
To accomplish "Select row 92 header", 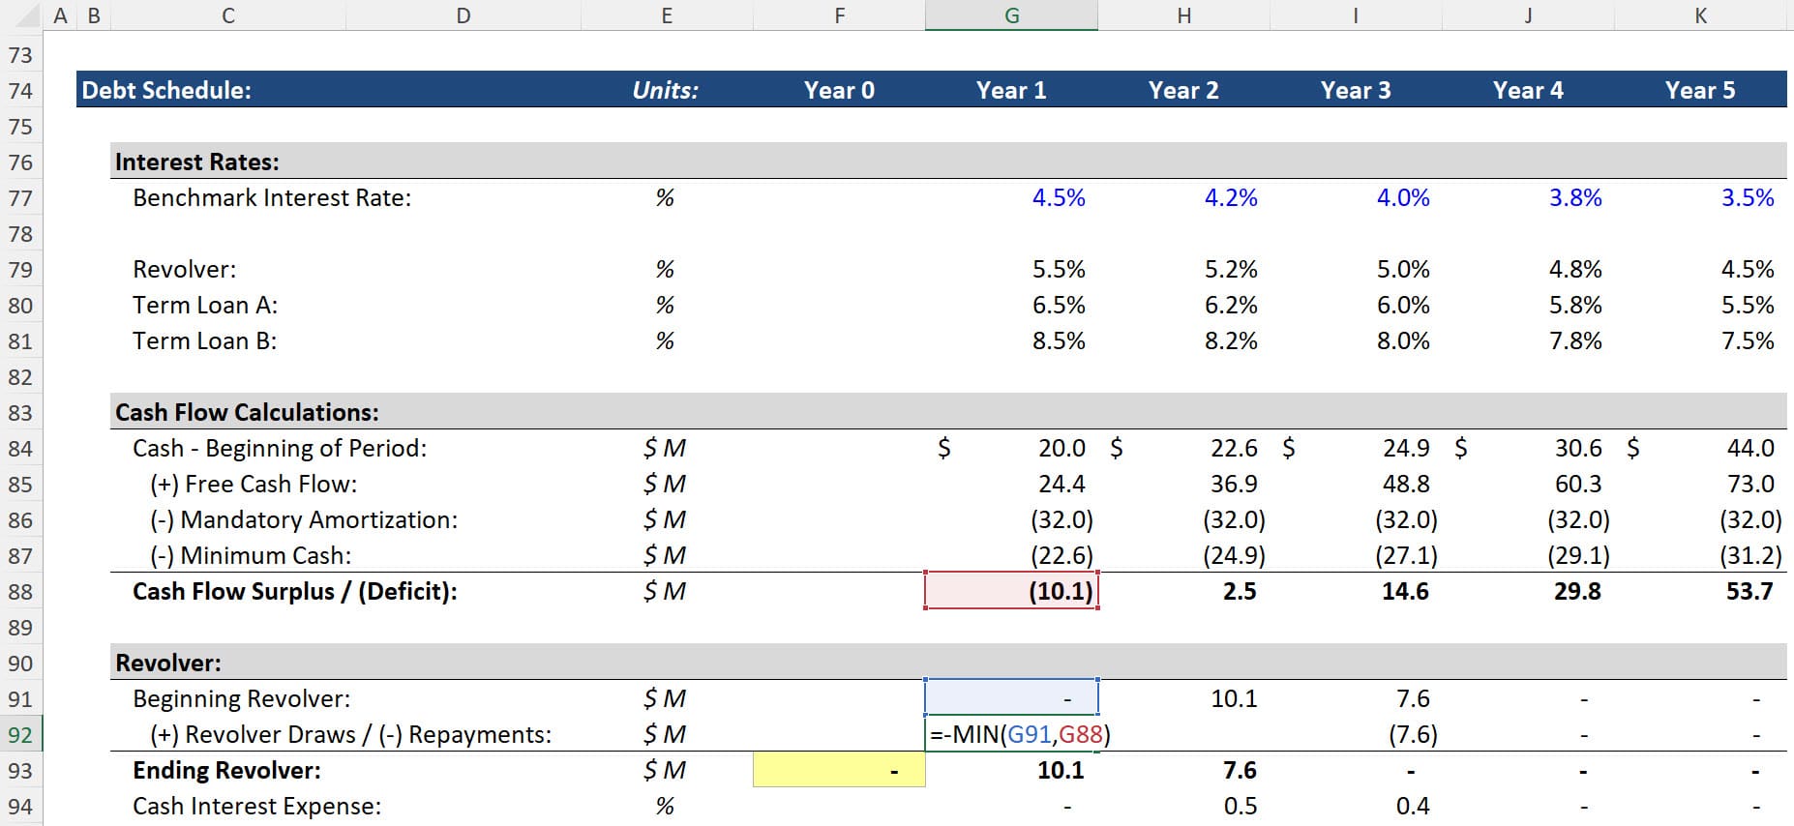I will tap(20, 735).
